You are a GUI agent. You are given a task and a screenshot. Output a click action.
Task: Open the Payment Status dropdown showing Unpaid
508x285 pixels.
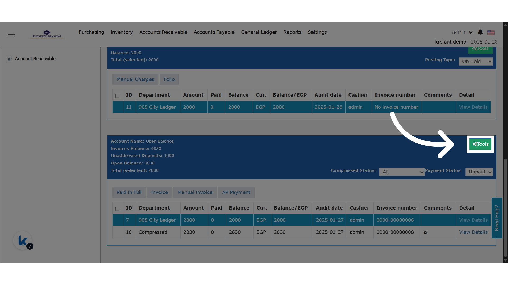point(479,172)
